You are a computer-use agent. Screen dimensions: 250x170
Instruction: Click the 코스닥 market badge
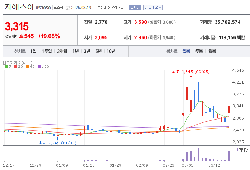pos(58,8)
